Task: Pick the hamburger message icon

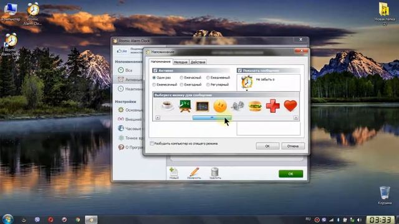Action: [255, 106]
